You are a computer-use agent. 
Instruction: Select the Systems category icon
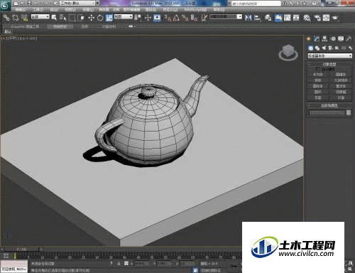pos(350,48)
